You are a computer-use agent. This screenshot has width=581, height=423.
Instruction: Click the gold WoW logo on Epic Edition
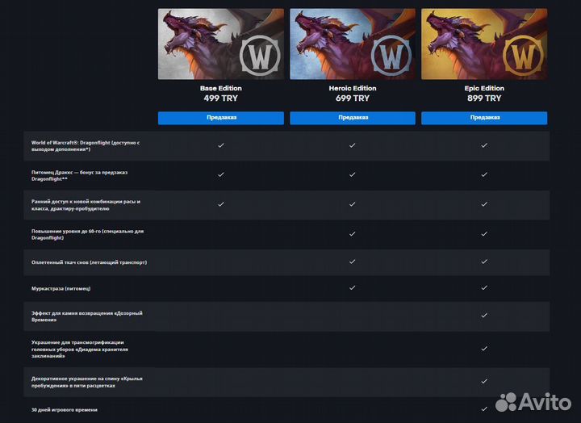coord(523,55)
